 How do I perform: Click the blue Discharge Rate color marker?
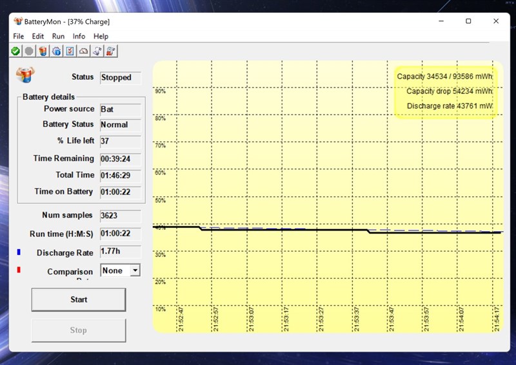point(19,252)
